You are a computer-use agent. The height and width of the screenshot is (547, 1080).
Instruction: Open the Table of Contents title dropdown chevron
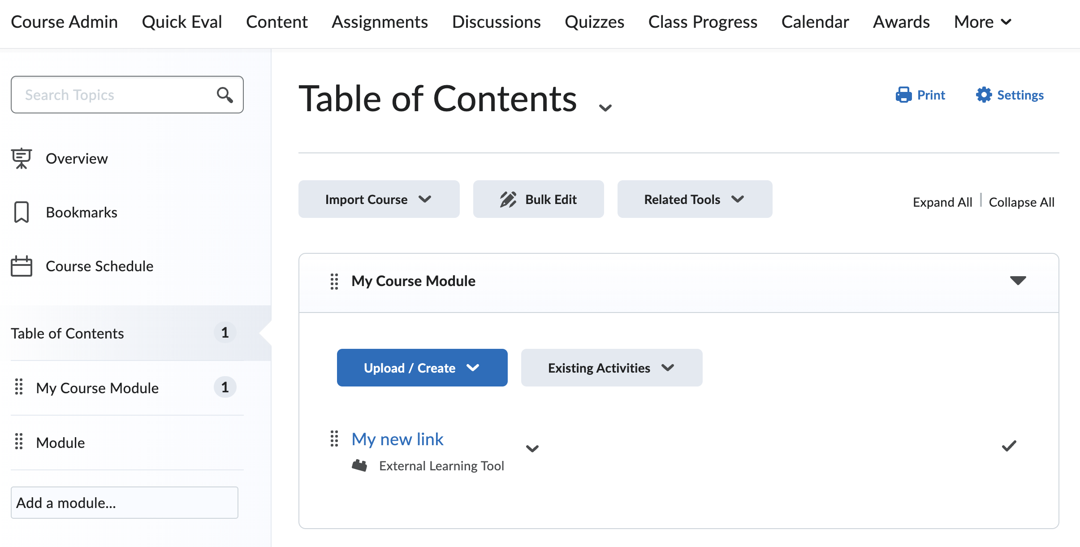[605, 108]
